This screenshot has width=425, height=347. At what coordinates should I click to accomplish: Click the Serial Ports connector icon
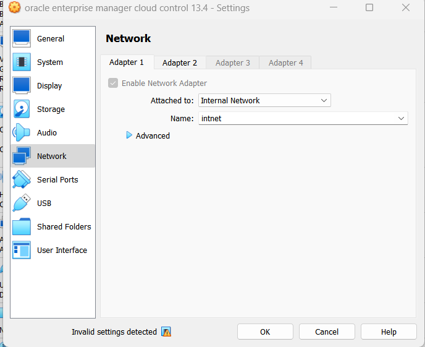click(x=22, y=179)
